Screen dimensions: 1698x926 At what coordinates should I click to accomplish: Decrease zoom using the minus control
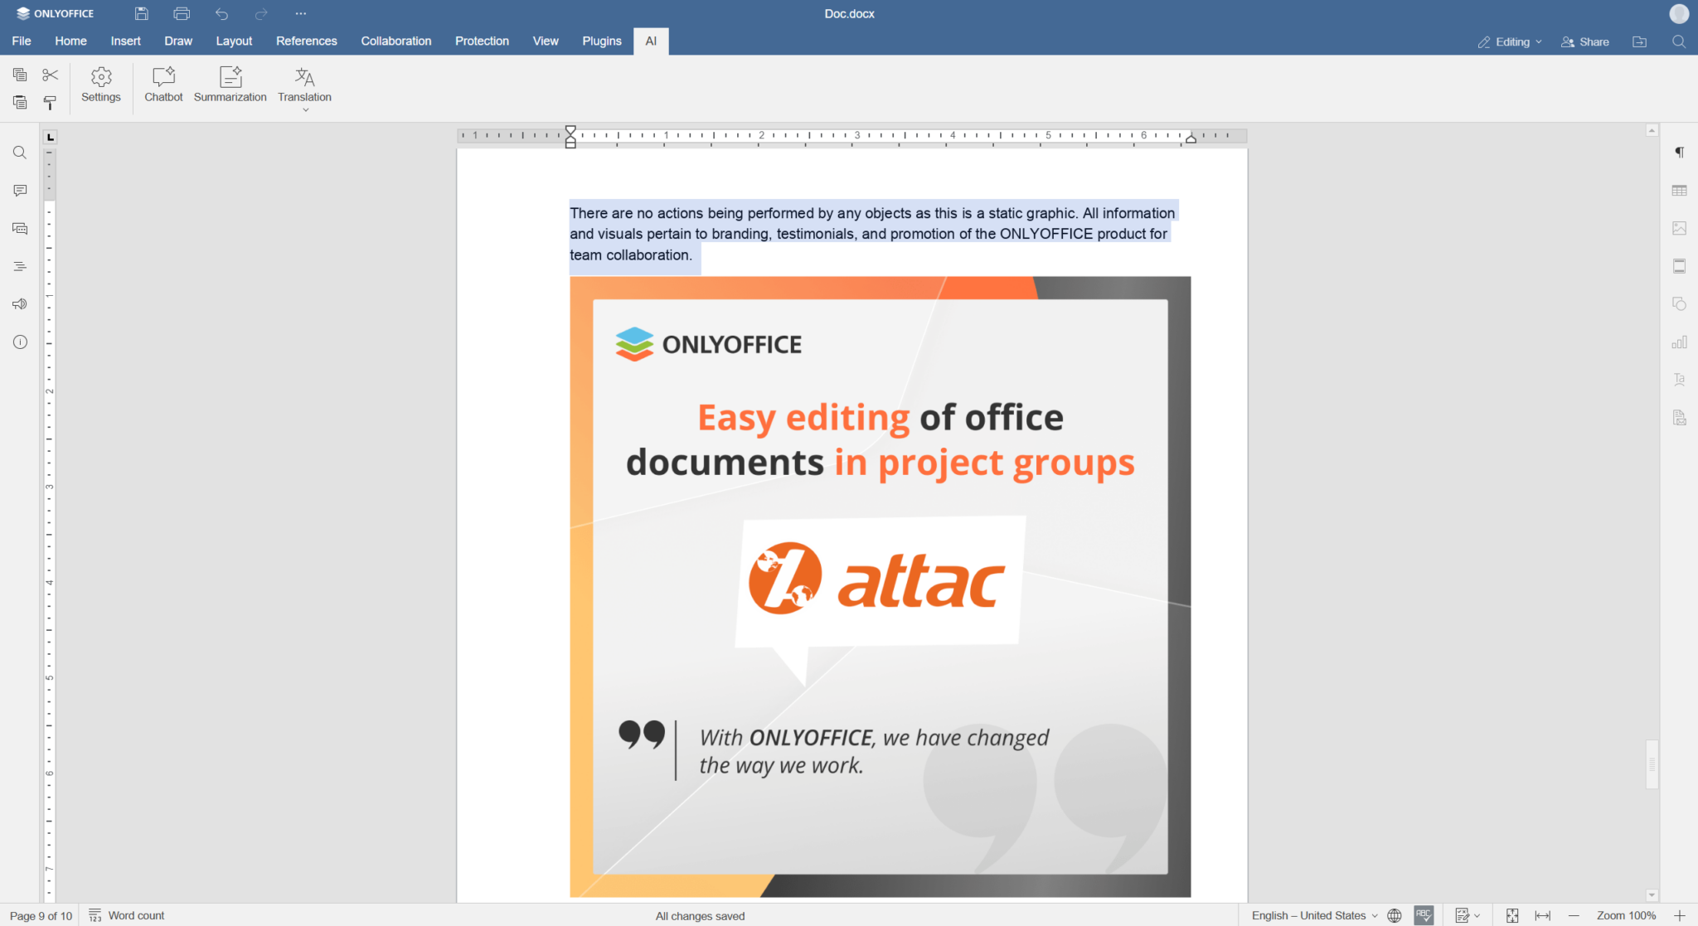[1574, 915]
